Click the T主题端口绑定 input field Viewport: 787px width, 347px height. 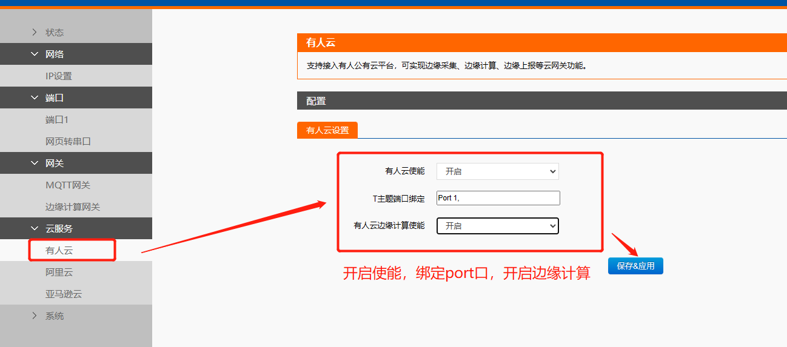pos(498,198)
